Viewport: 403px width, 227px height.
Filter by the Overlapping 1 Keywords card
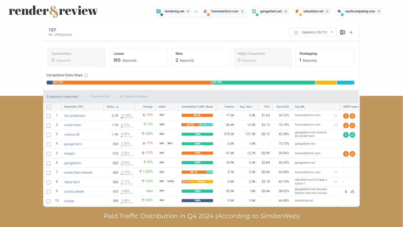(325, 57)
